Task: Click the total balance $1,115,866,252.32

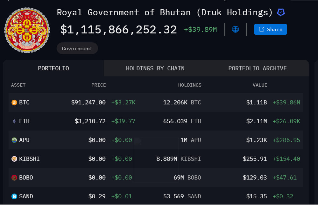Action: (x=118, y=30)
